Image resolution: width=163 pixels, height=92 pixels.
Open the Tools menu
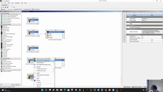(x=9, y=3)
